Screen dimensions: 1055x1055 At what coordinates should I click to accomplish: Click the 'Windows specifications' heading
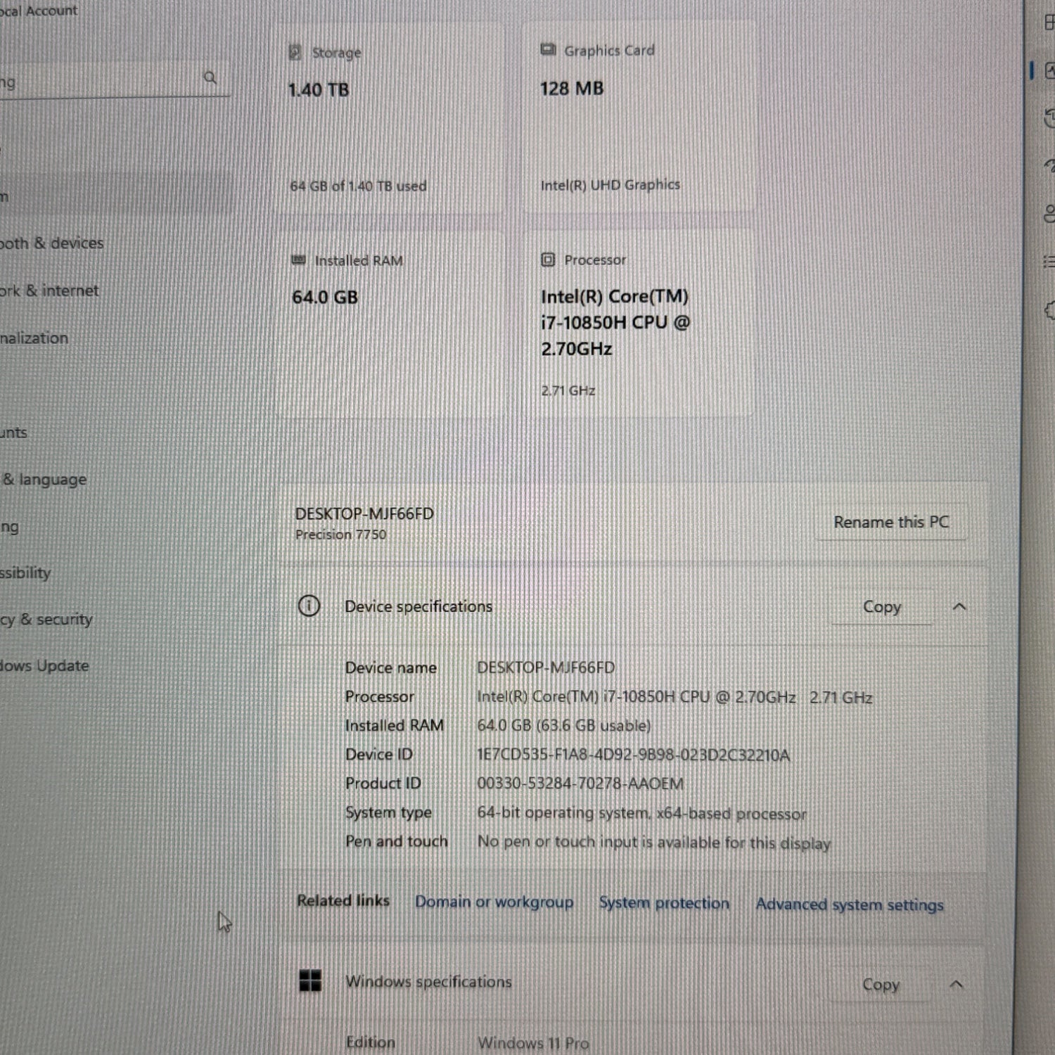pyautogui.click(x=428, y=981)
